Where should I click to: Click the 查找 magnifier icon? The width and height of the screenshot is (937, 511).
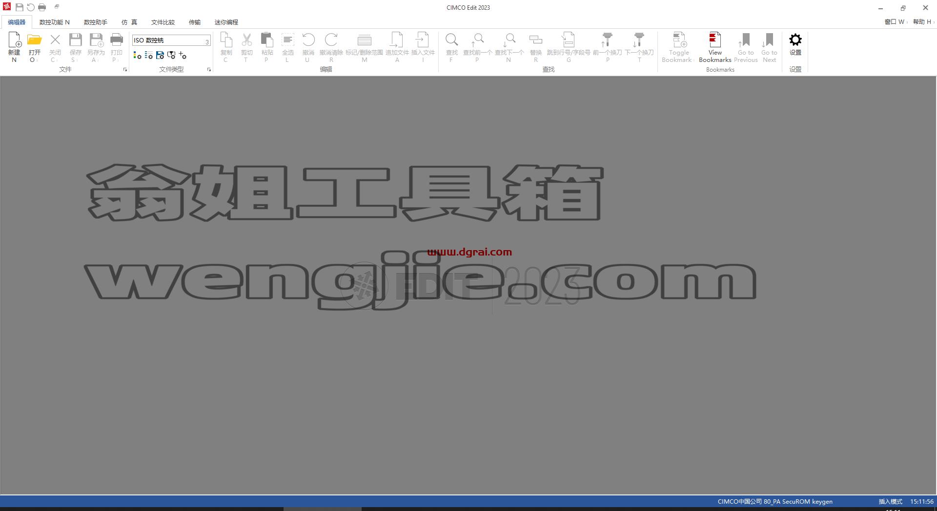(x=452, y=40)
